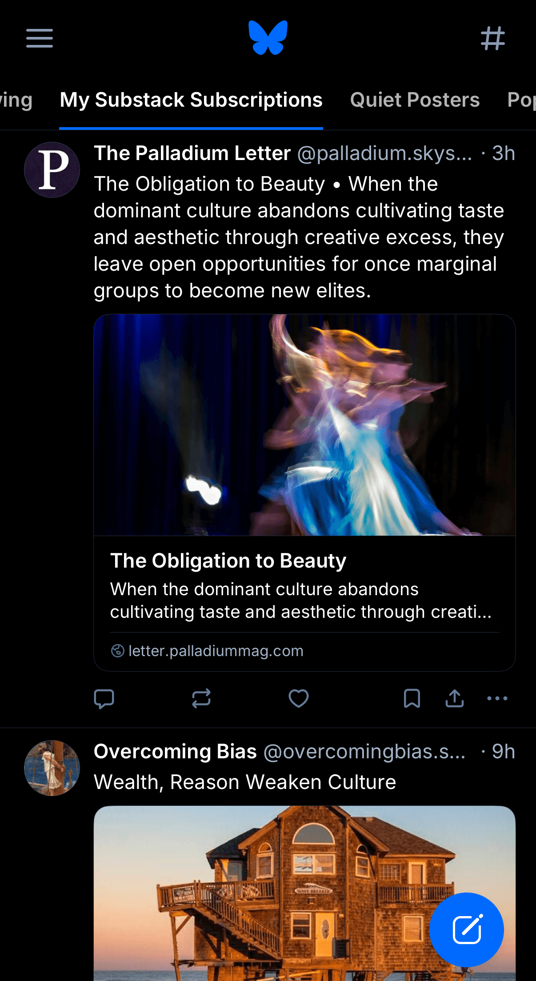Repost The Palladium Letter post
The height and width of the screenshot is (981, 536).
tap(201, 698)
